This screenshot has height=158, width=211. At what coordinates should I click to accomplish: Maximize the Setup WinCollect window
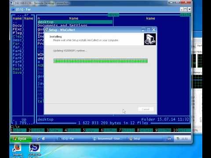[149, 30]
